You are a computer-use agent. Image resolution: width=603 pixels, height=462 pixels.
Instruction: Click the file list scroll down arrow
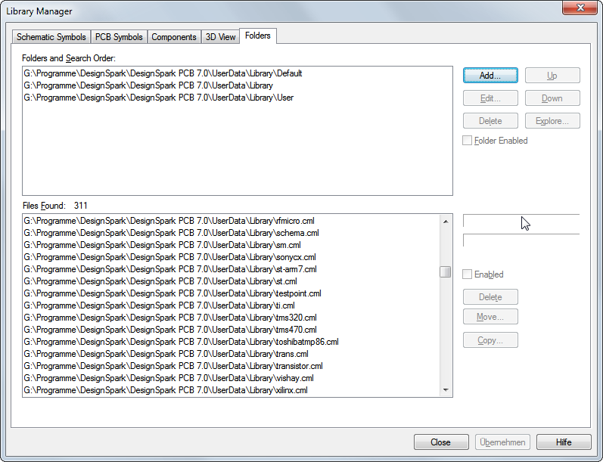coord(446,390)
